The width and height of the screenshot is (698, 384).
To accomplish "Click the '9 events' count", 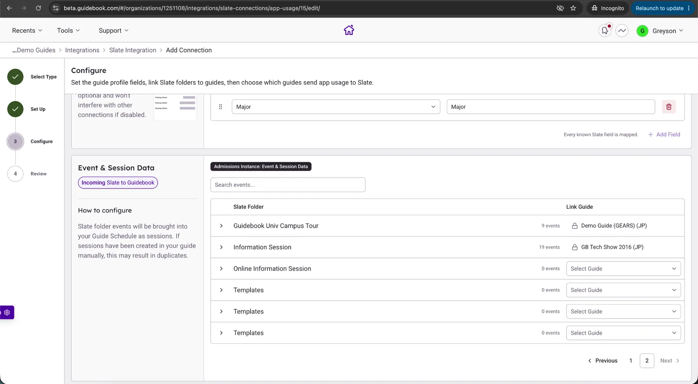I will click(x=551, y=226).
